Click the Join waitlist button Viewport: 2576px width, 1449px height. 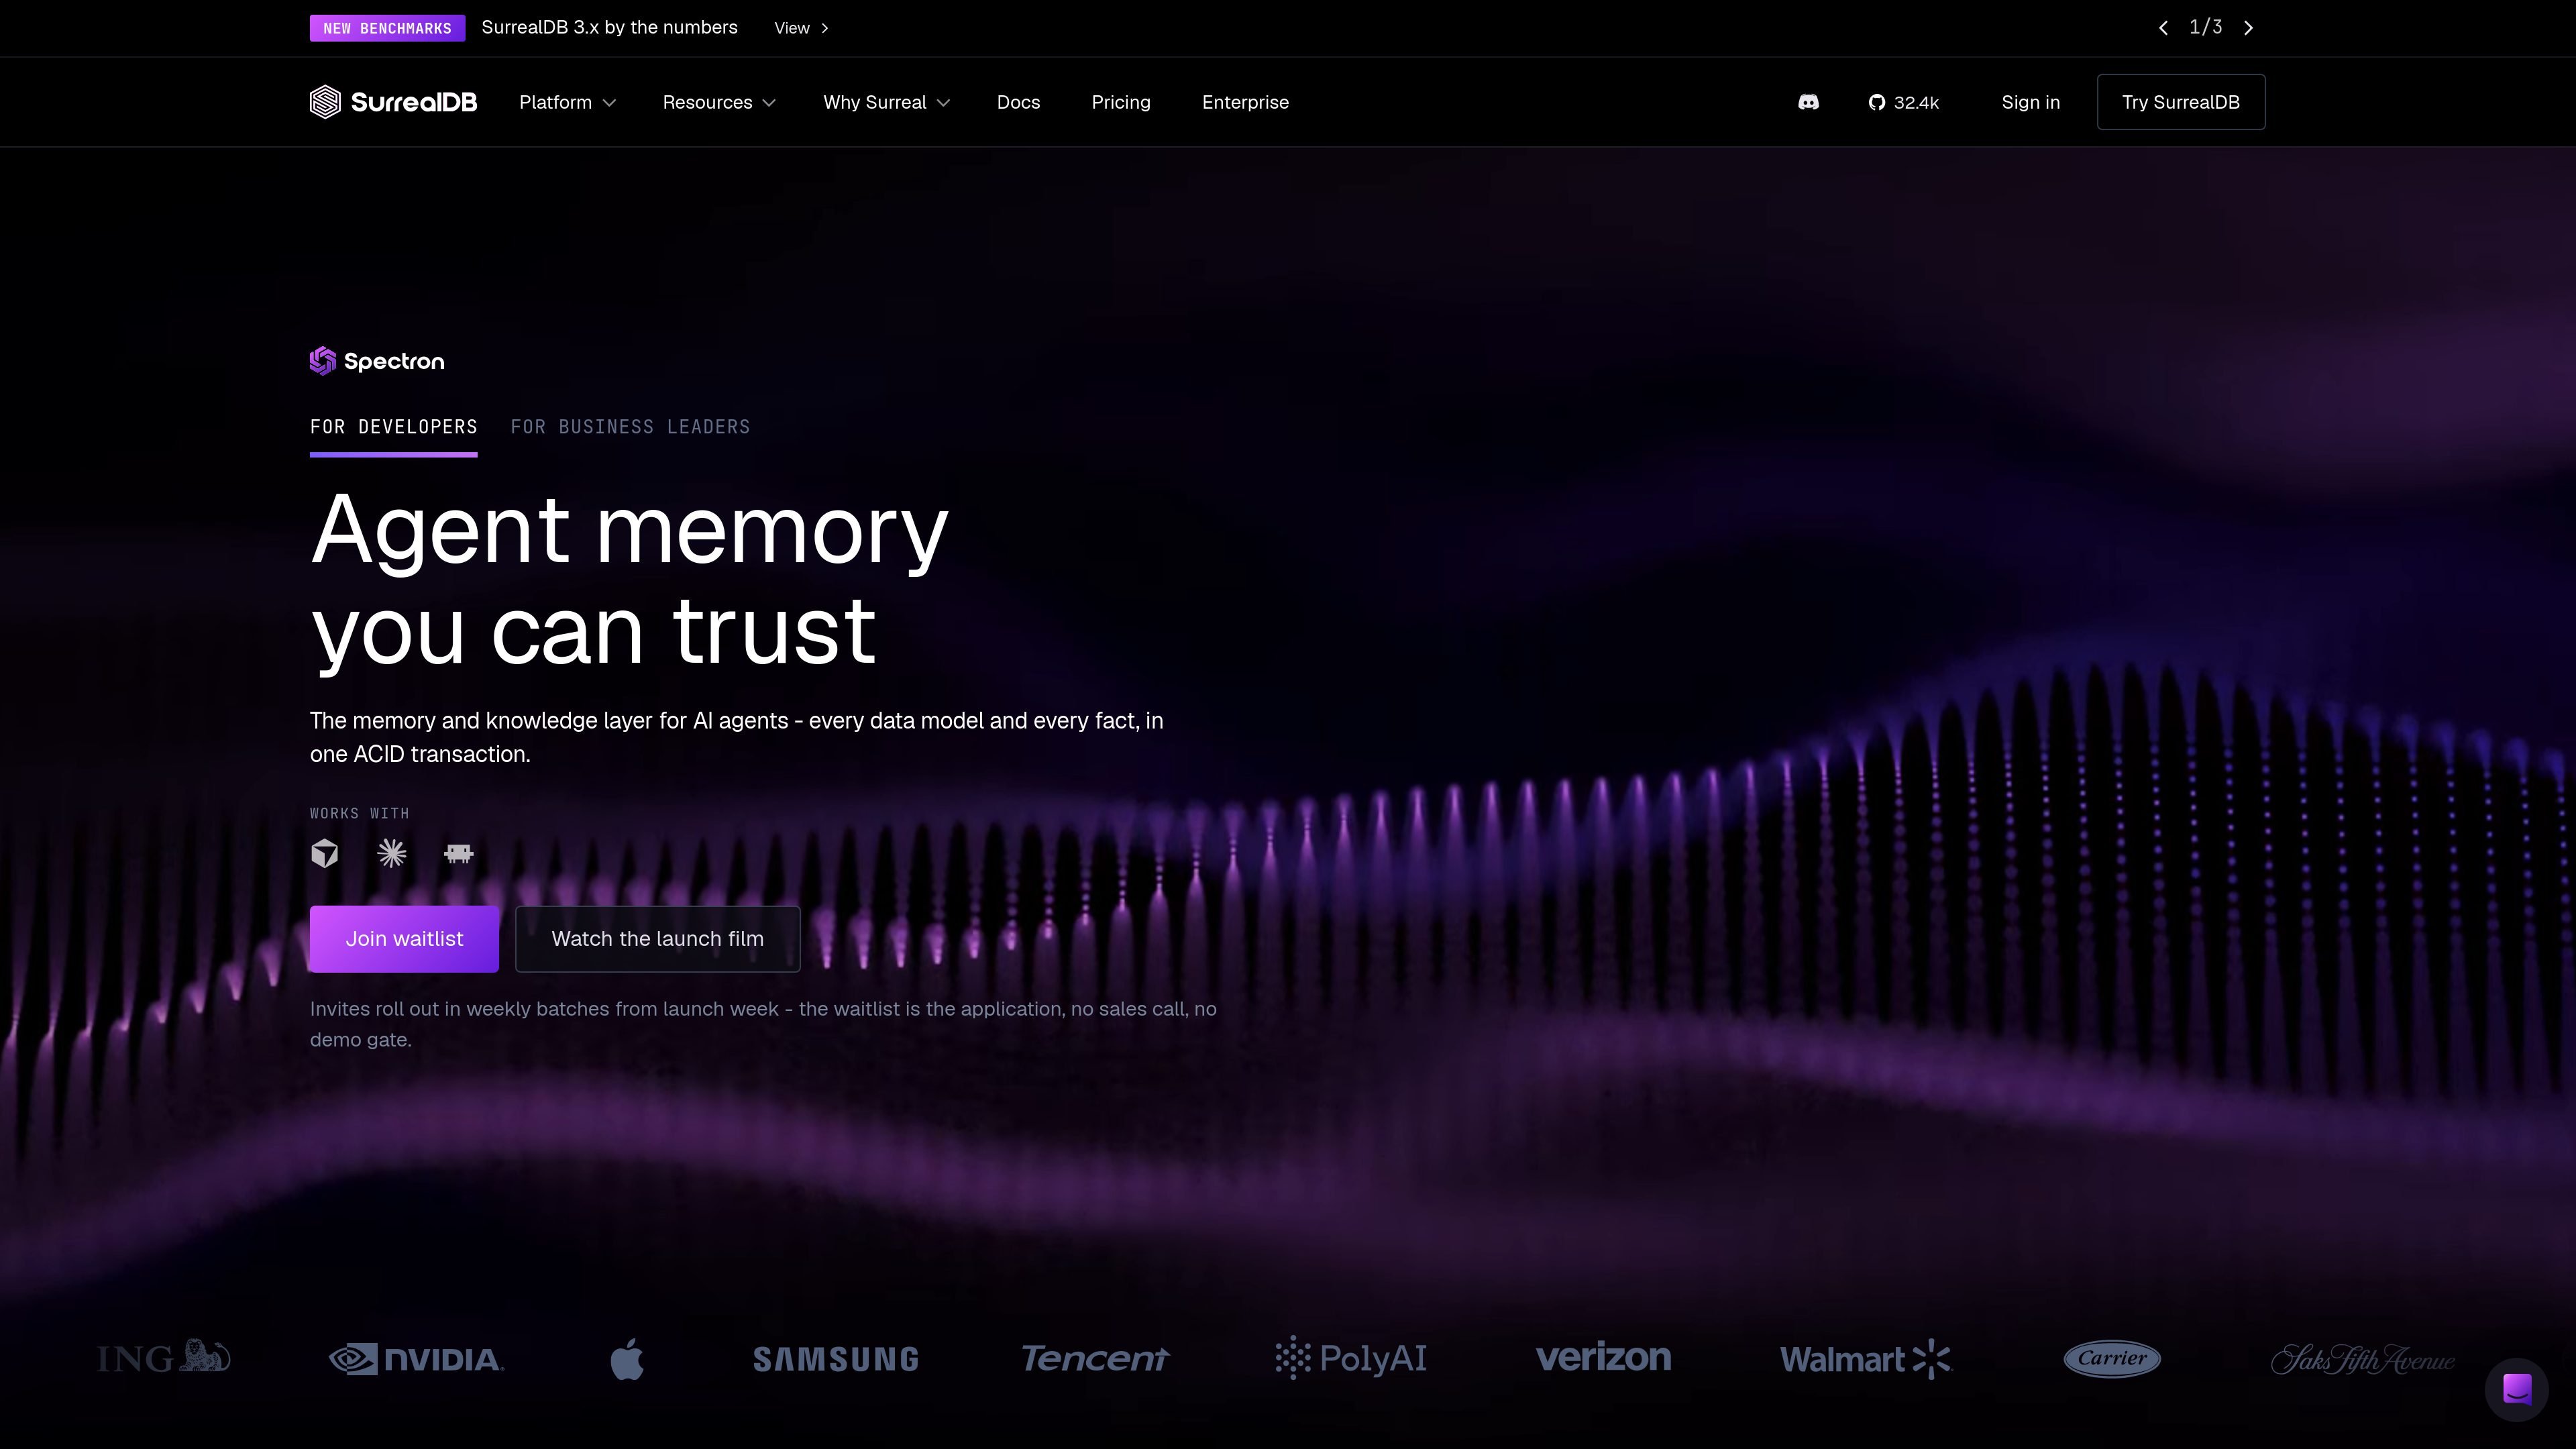coord(404,938)
